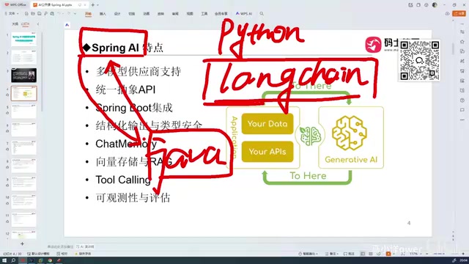
Task: Start slideshow with the orange play button
Action: tap(388, 254)
